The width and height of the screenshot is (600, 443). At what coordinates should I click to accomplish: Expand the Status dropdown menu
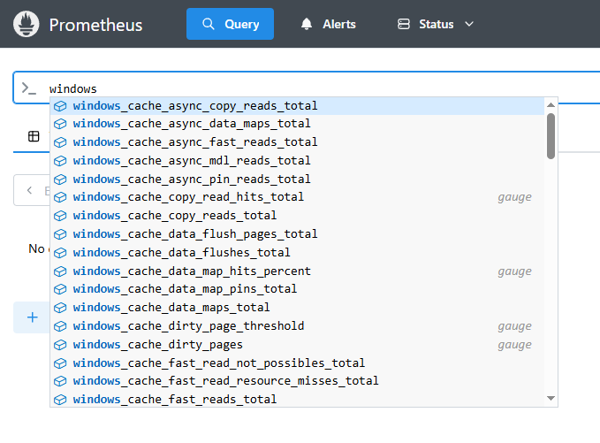point(436,24)
